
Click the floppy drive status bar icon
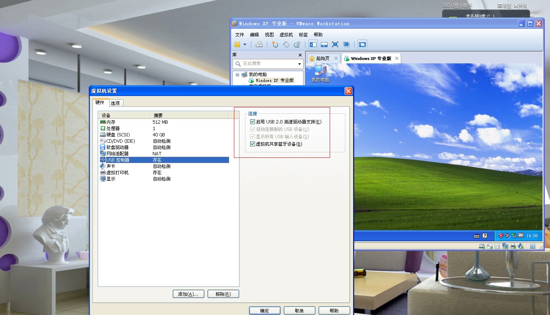pos(497,246)
